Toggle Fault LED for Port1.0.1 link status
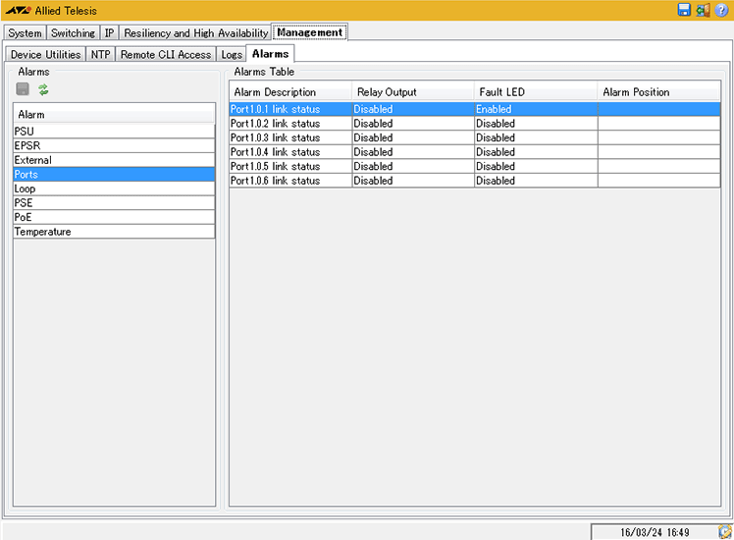Viewport: 734px width, 540px height. [536, 109]
